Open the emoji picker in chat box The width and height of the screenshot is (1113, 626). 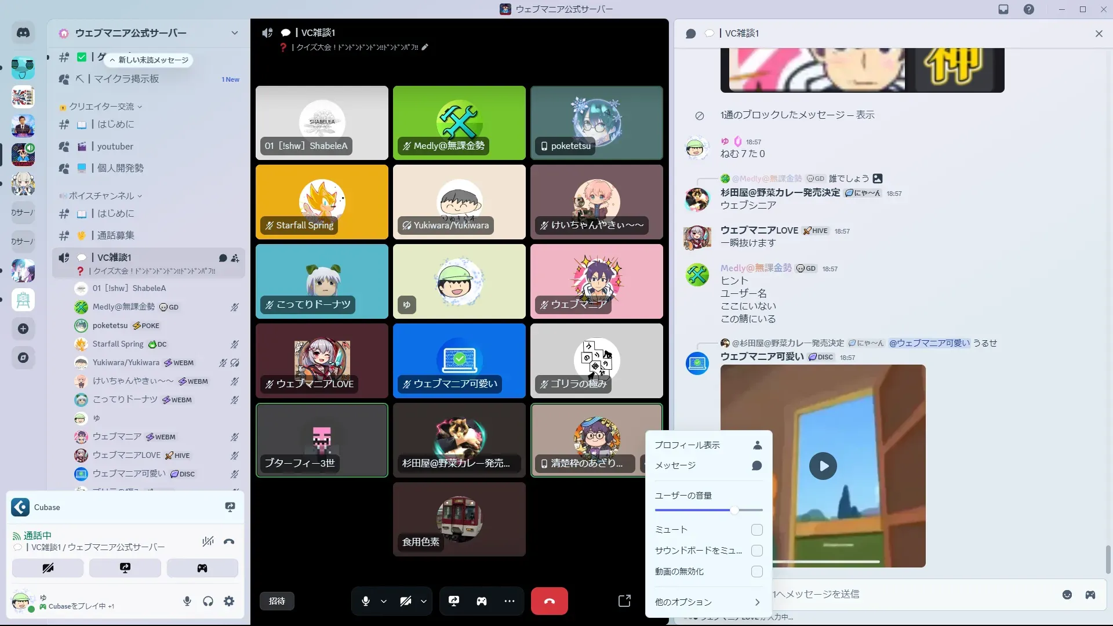click(x=1067, y=595)
